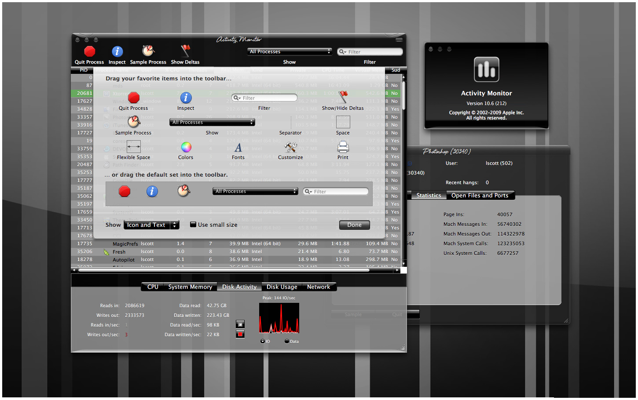
Task: Click the Done button
Action: click(354, 225)
